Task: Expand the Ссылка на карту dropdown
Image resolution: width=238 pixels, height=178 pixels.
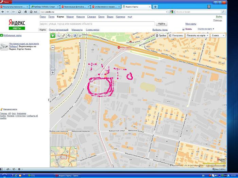Action: tap(206, 29)
